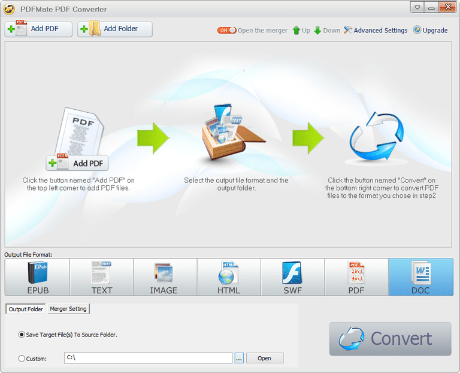
Task: Click the PDFMate app logo in the title bar
Action: (9, 9)
